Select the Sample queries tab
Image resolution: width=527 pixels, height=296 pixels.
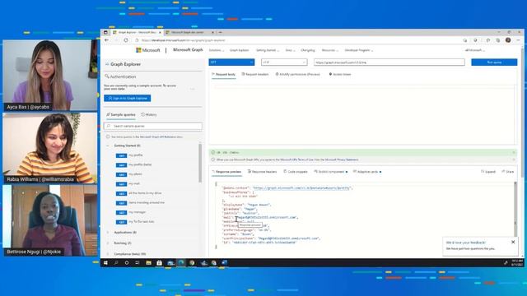pyautogui.click(x=121, y=115)
